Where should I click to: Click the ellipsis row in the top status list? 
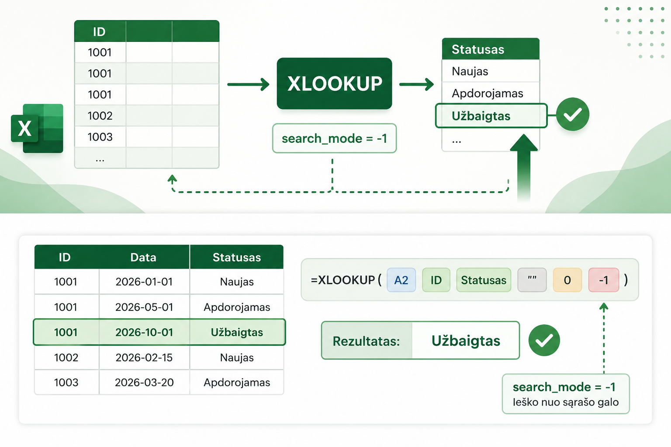[491, 140]
